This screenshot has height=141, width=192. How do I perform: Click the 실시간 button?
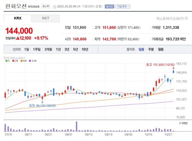[x=109, y=6]
